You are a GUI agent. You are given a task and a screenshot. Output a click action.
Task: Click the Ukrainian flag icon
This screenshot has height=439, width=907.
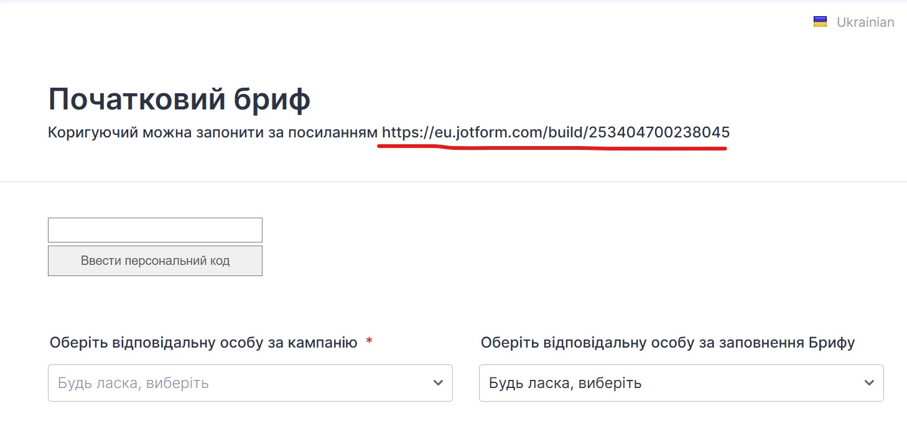(x=820, y=22)
